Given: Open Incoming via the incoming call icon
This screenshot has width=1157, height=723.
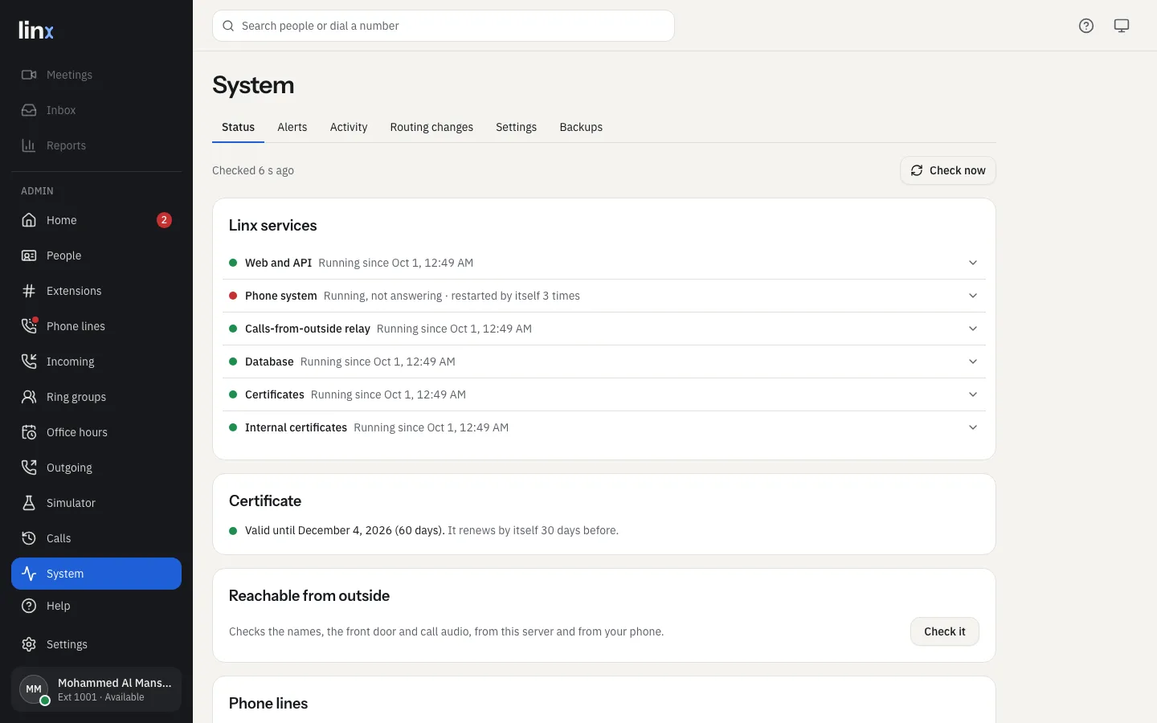Looking at the screenshot, I should [x=29, y=361].
